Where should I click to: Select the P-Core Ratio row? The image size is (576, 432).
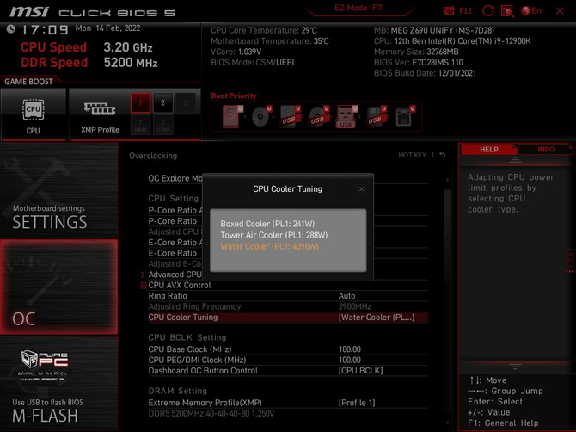[x=172, y=221]
